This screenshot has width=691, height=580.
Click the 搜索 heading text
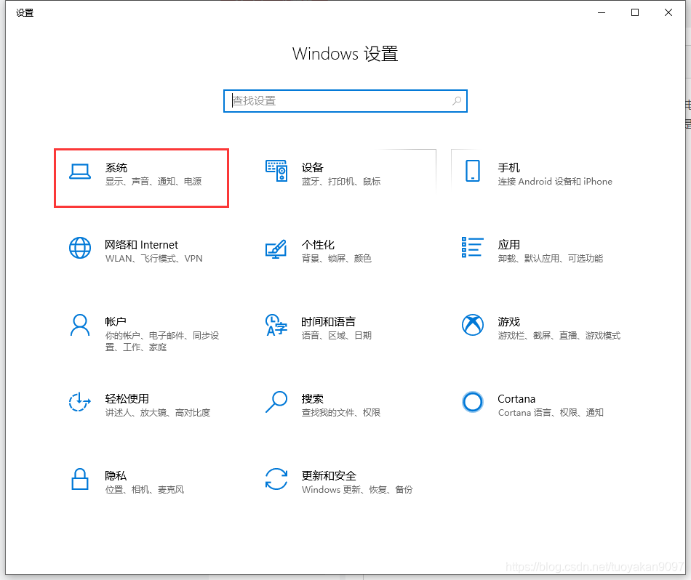point(313,399)
